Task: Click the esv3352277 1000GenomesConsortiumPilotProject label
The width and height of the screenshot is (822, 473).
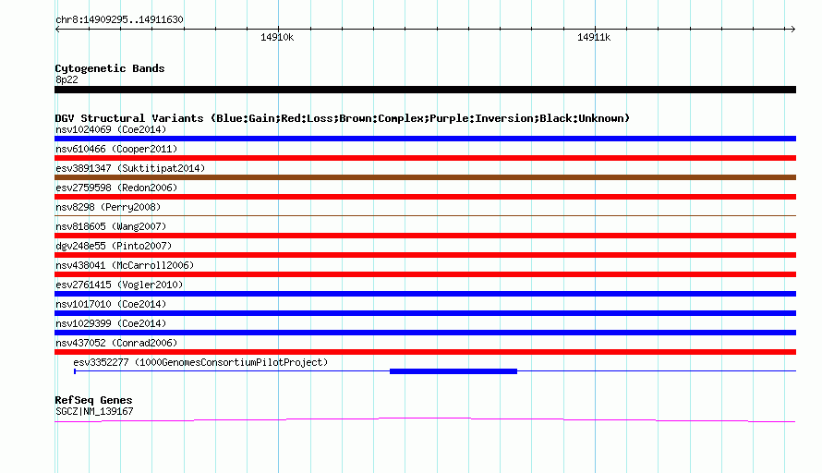Action: pyautogui.click(x=200, y=362)
